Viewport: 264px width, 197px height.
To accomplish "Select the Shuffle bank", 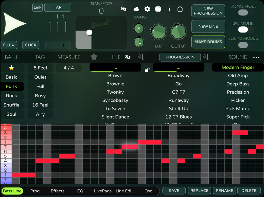I will 12,105.
